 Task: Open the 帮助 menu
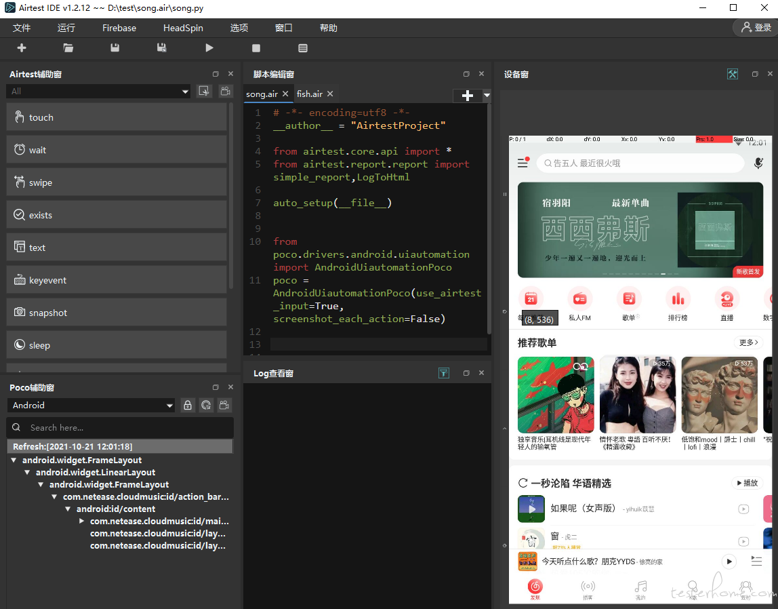coord(329,28)
